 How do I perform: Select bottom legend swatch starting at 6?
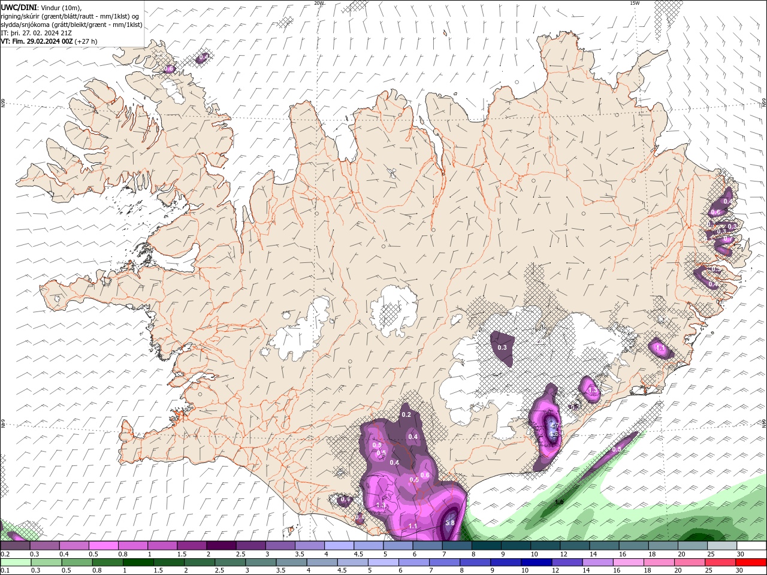[x=413, y=562]
